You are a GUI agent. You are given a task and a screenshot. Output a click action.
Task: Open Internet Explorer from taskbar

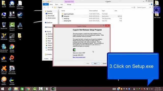10,89
